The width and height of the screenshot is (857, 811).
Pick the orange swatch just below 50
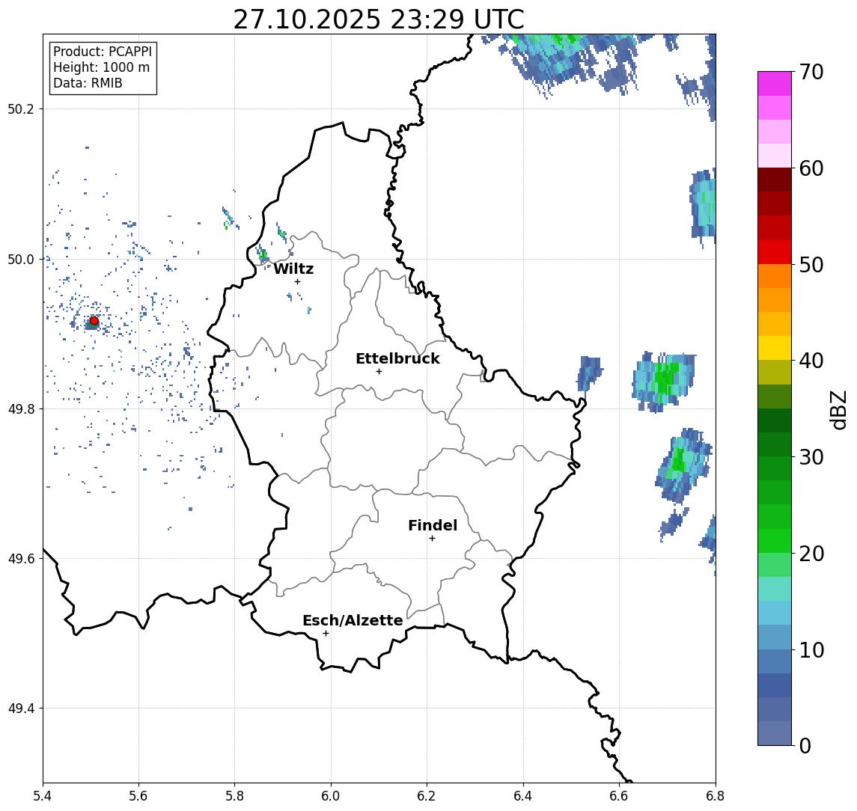(775, 276)
